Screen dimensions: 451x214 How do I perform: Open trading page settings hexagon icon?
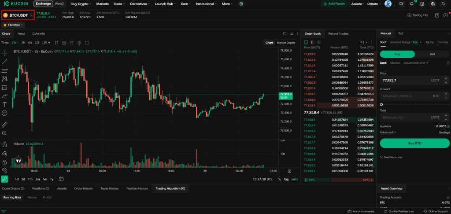coord(446,15)
